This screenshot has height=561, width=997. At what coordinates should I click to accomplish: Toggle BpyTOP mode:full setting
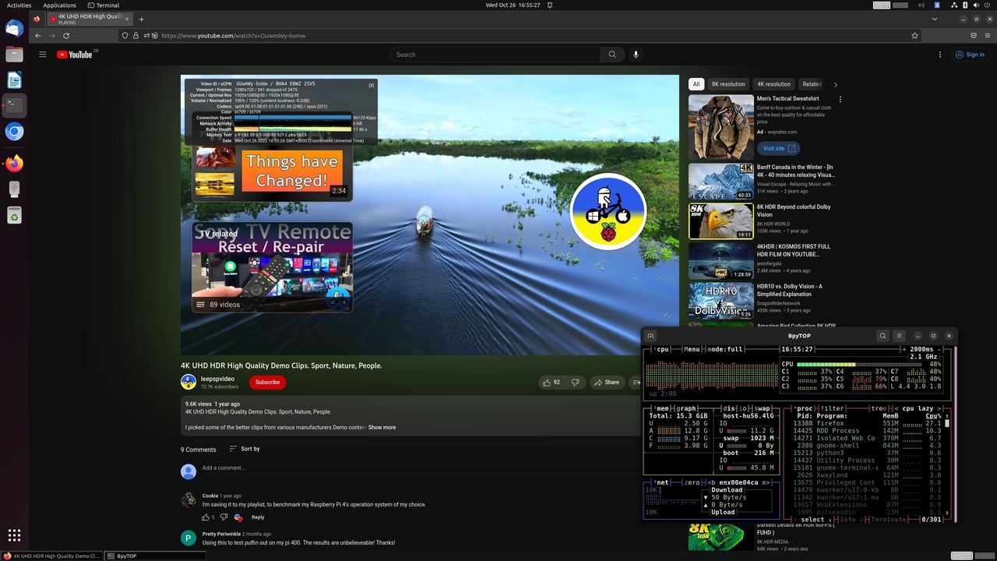(724, 349)
